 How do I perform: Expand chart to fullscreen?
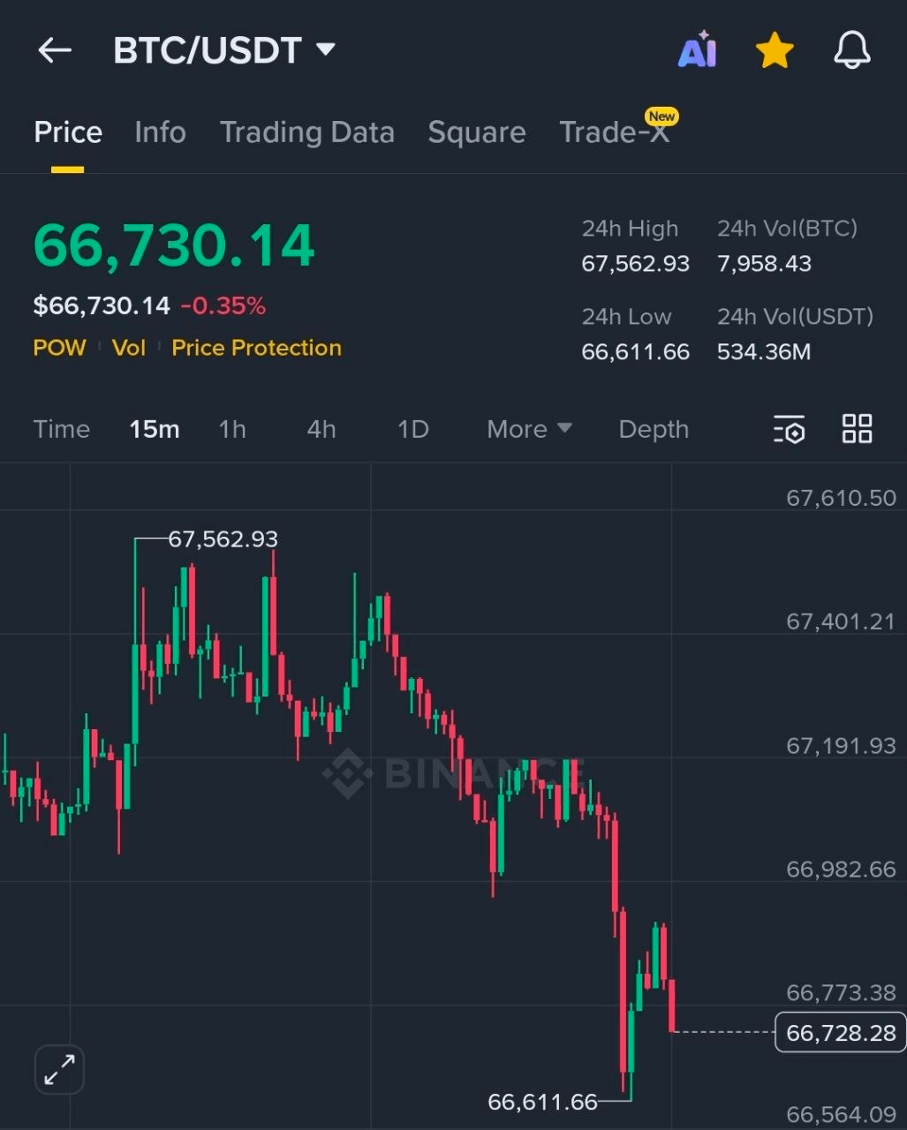click(x=59, y=1070)
